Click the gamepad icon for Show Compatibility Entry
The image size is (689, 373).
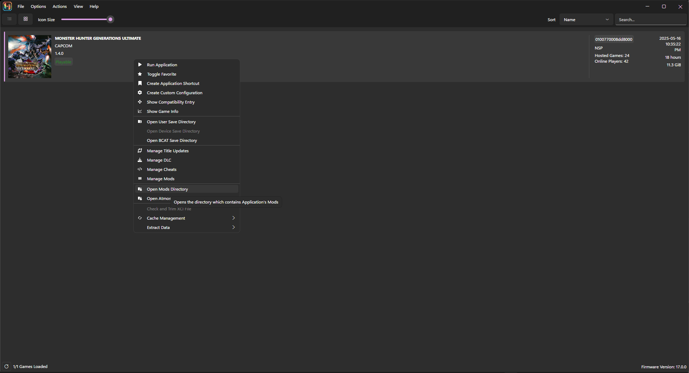coord(140,102)
